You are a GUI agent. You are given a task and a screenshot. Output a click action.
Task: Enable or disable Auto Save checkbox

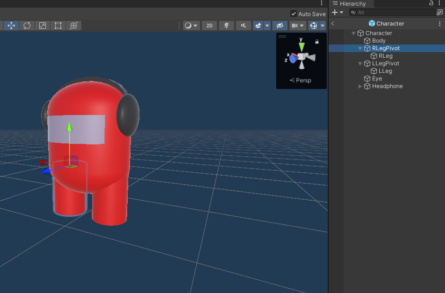(294, 14)
